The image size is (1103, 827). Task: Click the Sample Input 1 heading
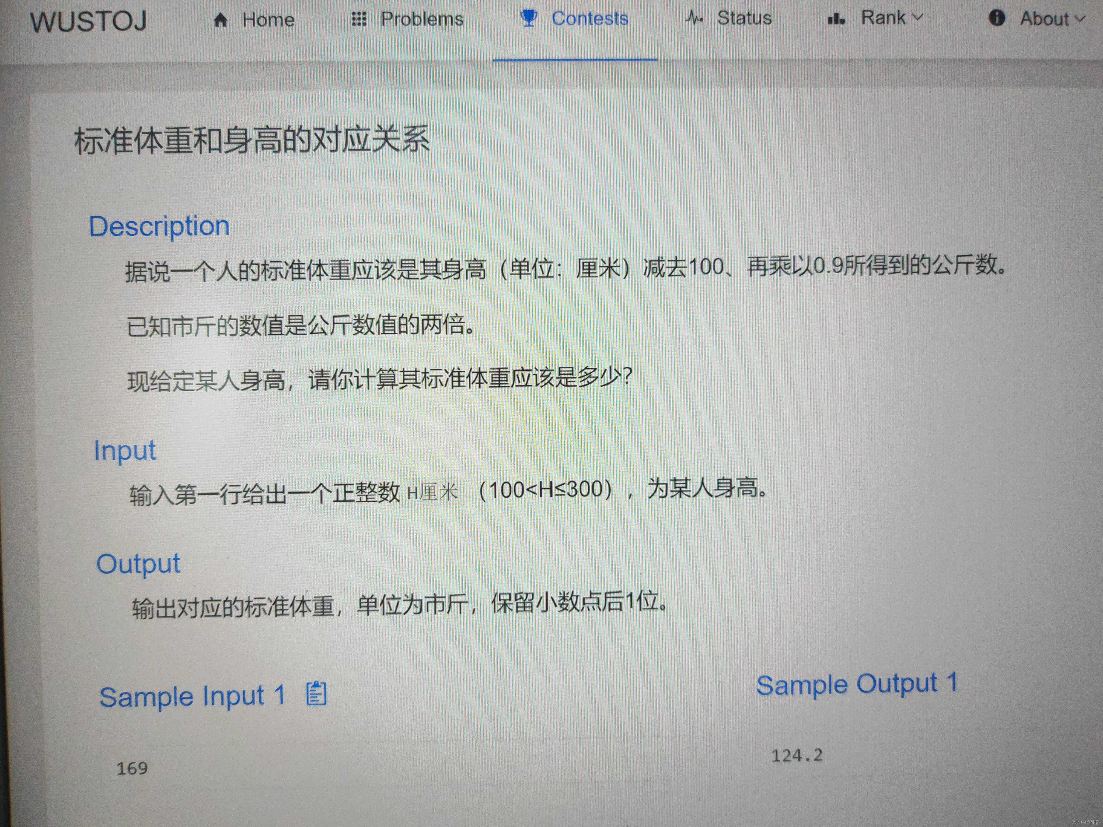click(x=192, y=696)
